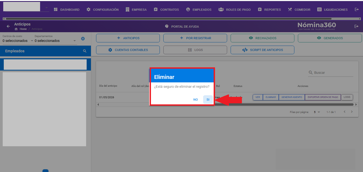Open Filas por página dropdown

317,112
